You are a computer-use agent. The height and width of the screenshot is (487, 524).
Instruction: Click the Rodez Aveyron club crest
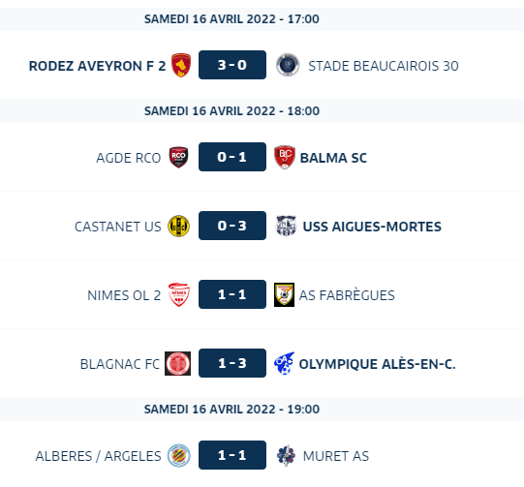(181, 65)
